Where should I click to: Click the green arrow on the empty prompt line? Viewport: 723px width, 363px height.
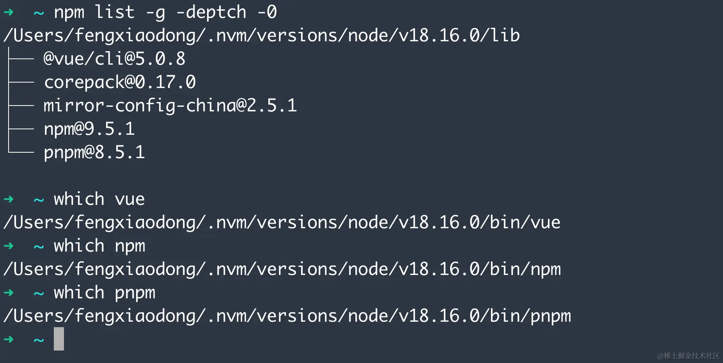9,340
